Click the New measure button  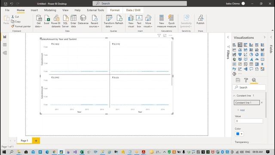point(162,21)
